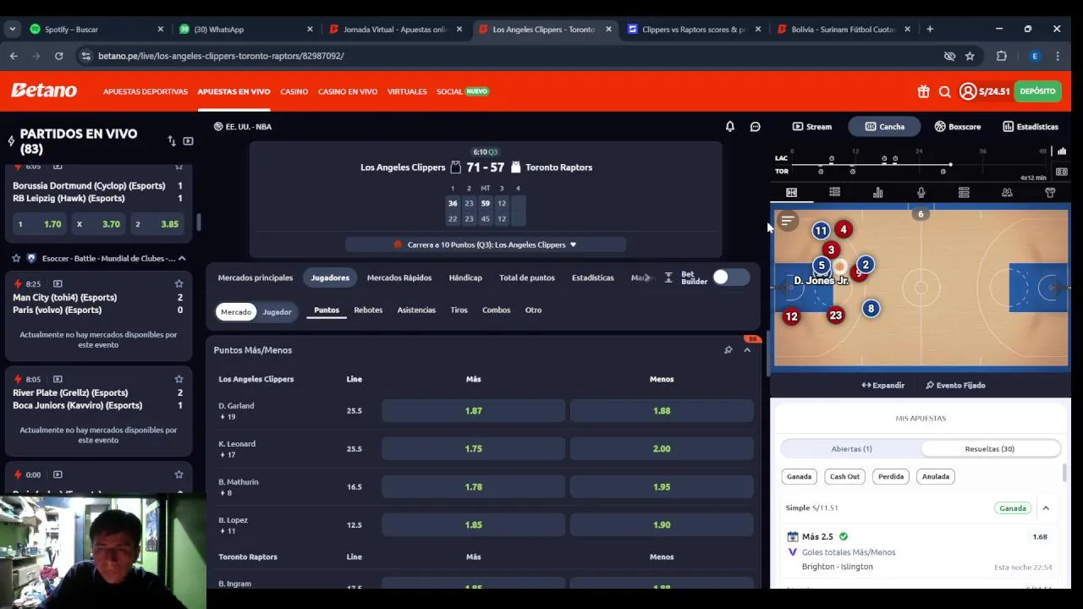This screenshot has height=609, width=1083.
Task: Open the chat bubble icon near bell
Action: click(756, 127)
